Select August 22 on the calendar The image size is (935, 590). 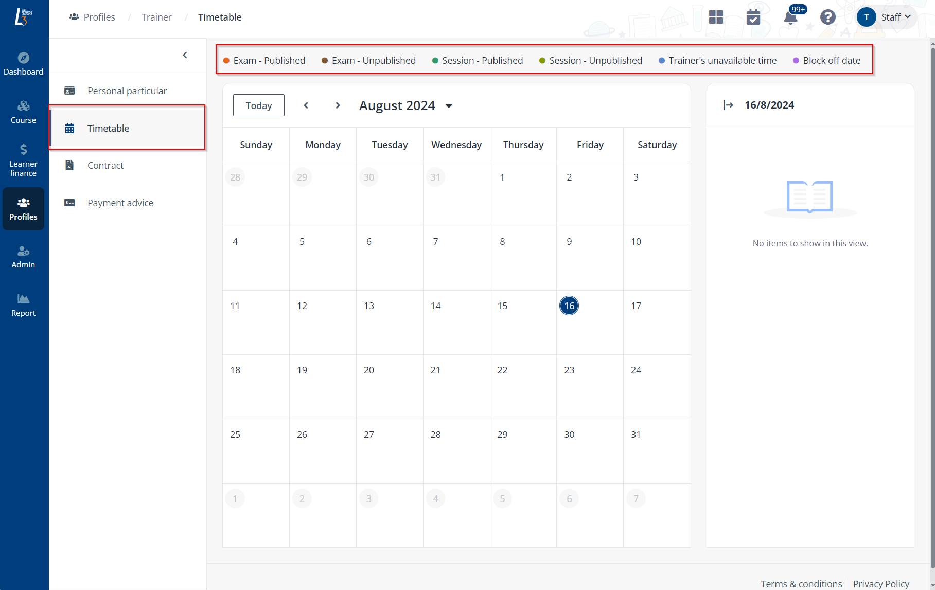pyautogui.click(x=502, y=370)
